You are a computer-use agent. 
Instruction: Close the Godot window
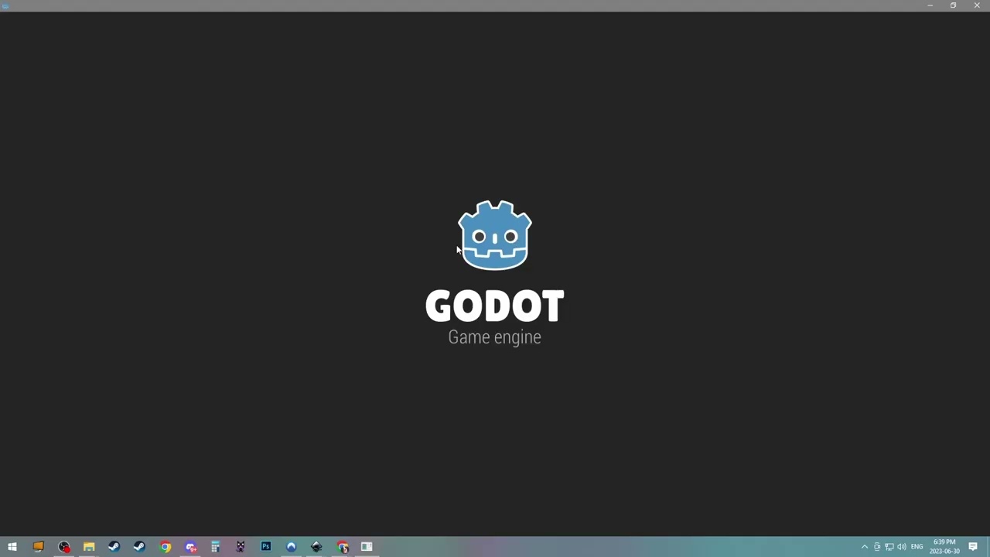[977, 5]
